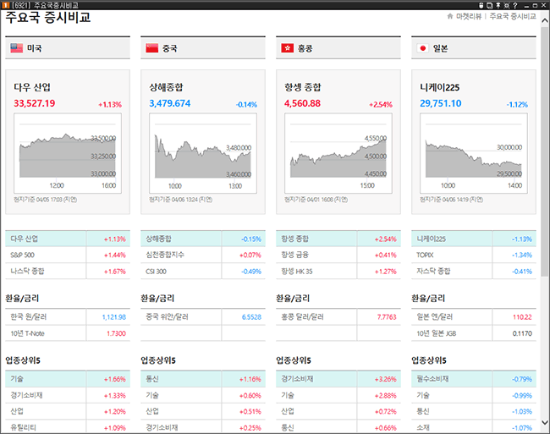
Task: Click the 홍콩 달러/달러 row
Action: click(338, 317)
